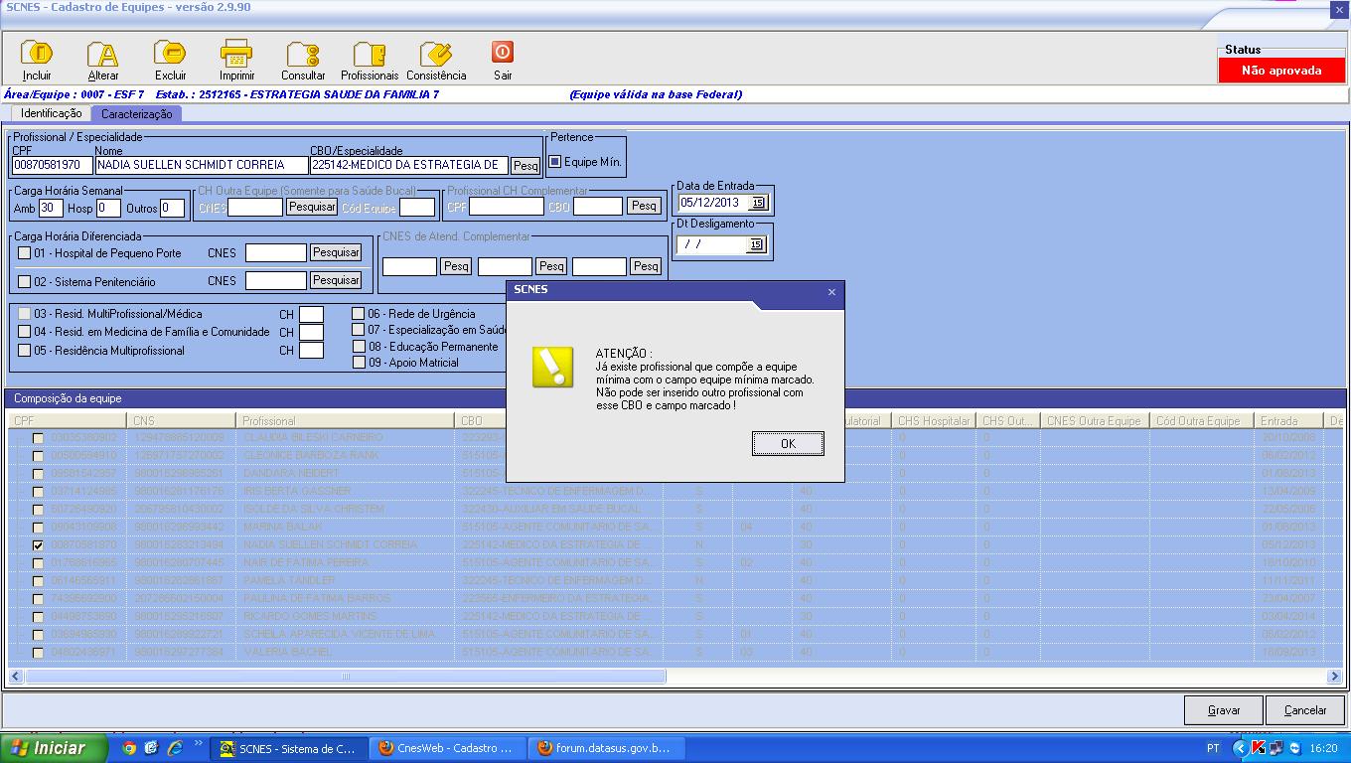Close the SCNES alert dialog

[831, 291]
